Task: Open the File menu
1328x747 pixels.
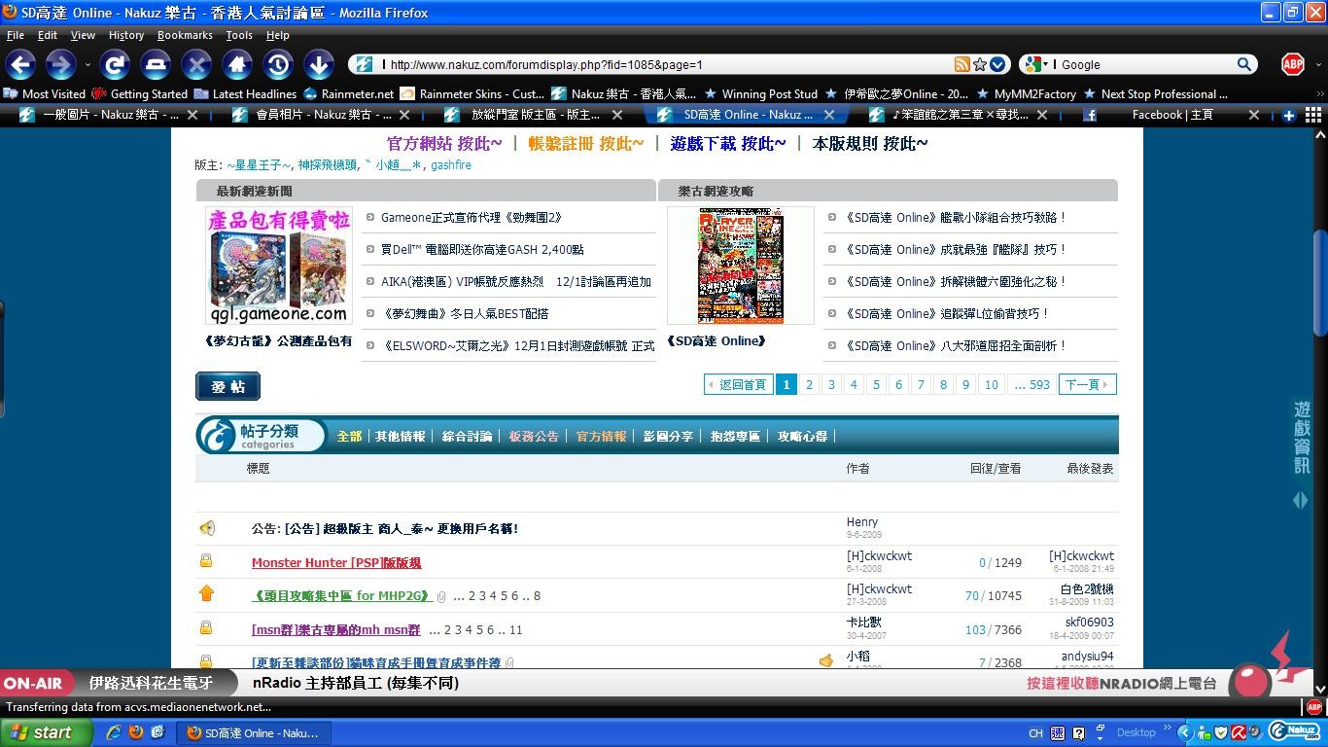Action: 16,35
